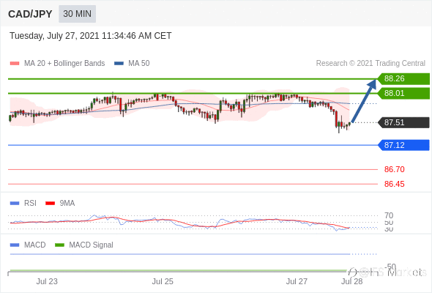Click the 'MA 50' legend label
Viewport: 432px width, 293px height.
click(x=139, y=64)
